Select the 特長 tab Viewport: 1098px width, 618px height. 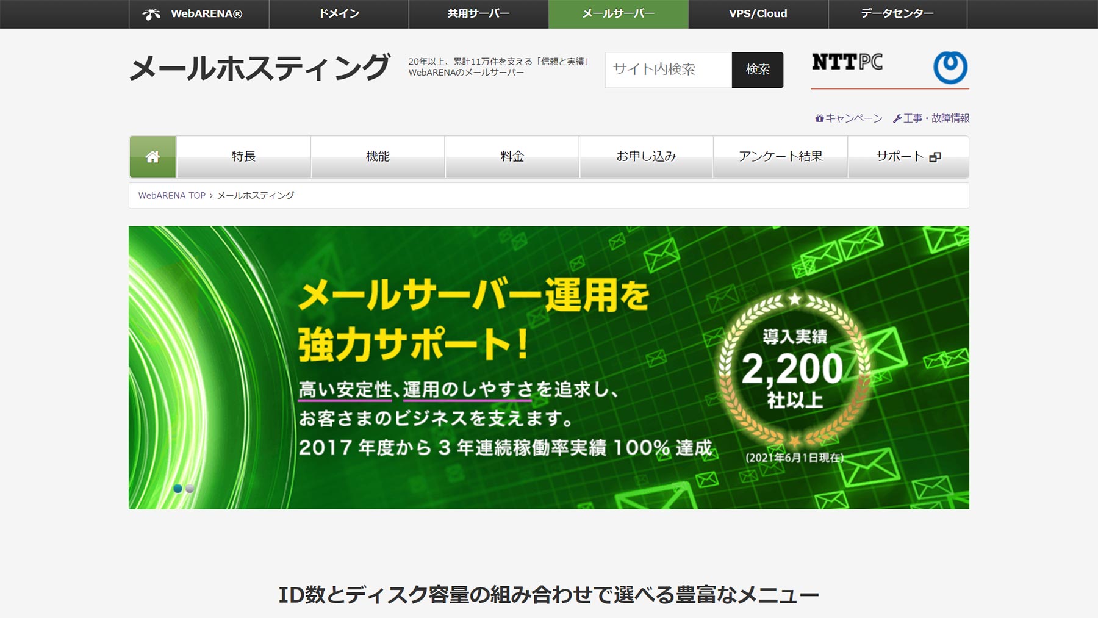tap(243, 156)
